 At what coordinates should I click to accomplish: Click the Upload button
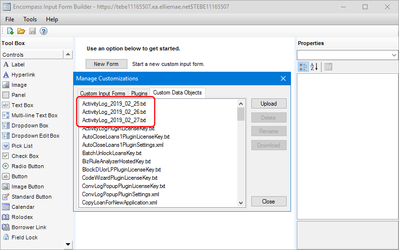[x=269, y=104]
